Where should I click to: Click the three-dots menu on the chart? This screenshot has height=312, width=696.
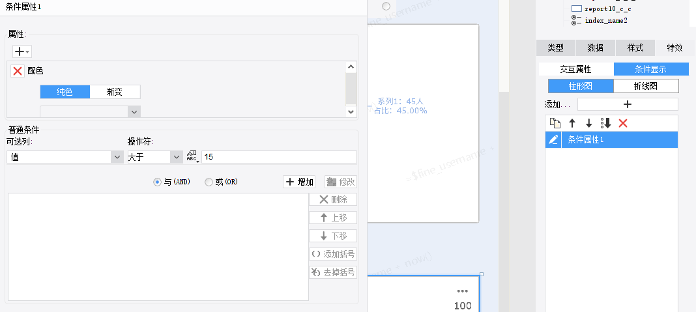tap(463, 291)
